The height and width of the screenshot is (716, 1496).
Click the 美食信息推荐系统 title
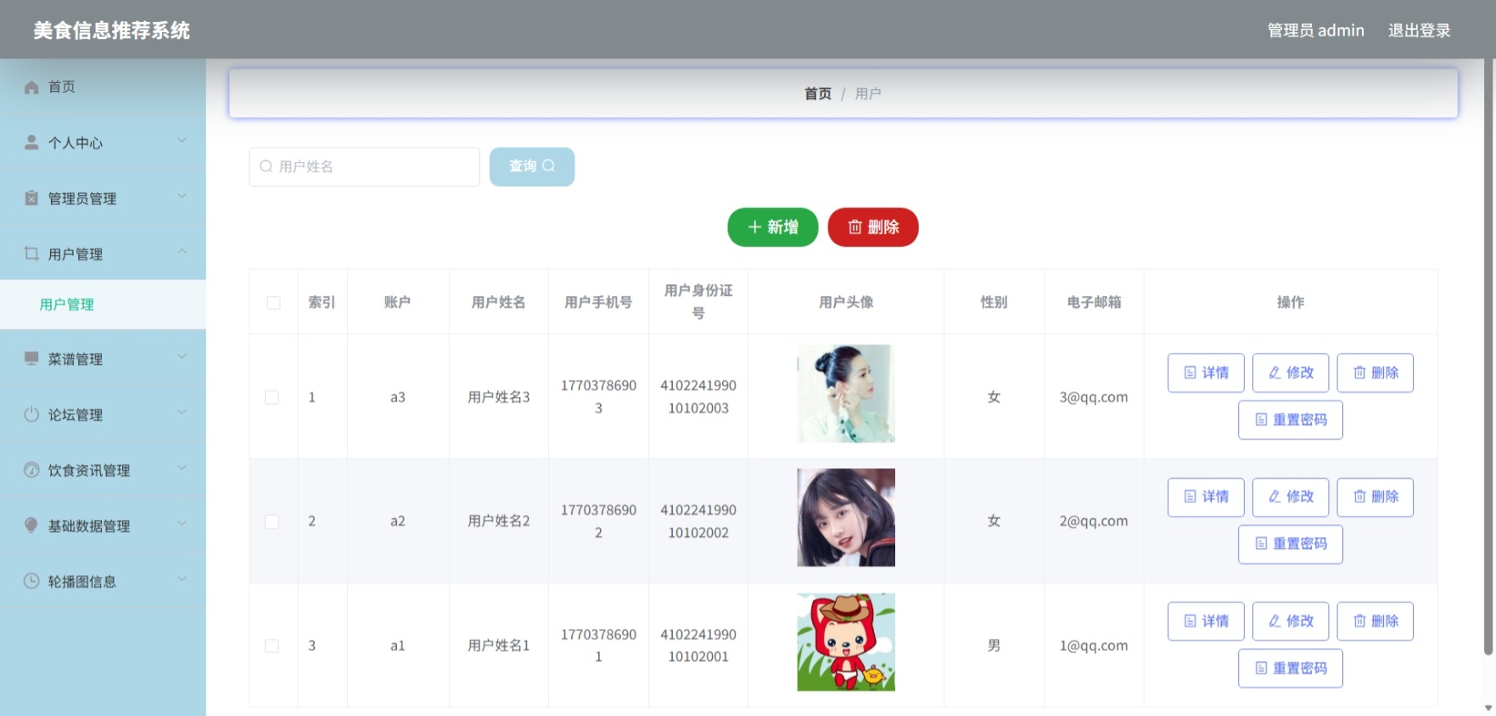[112, 31]
